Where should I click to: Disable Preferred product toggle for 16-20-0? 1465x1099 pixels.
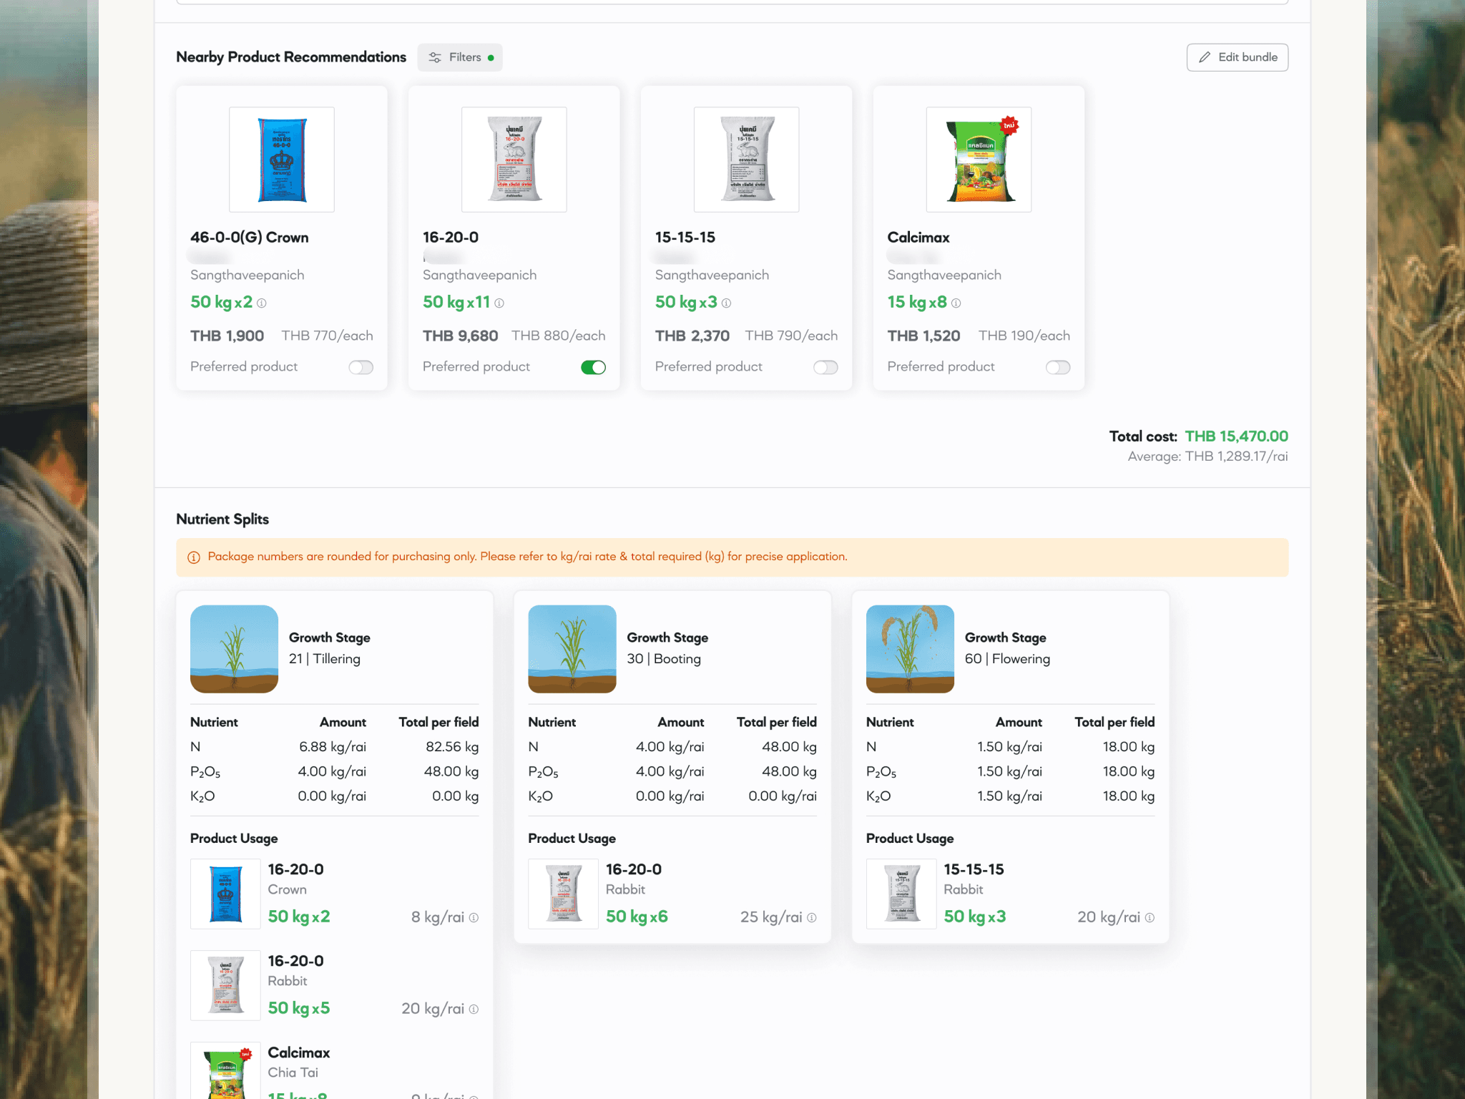(593, 367)
